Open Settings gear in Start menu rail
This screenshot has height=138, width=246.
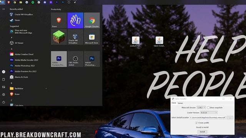point(3,95)
